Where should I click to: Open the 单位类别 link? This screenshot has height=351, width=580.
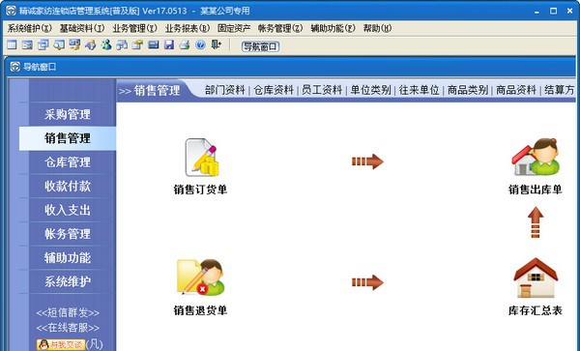point(370,90)
